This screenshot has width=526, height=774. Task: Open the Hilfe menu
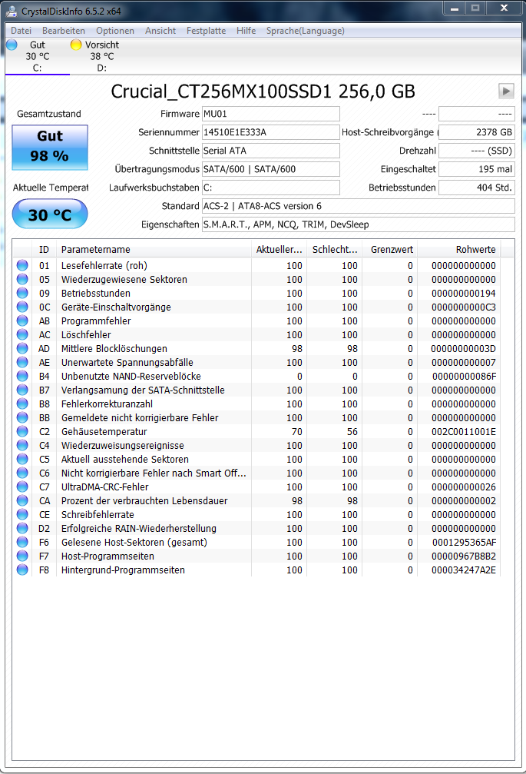pyautogui.click(x=246, y=31)
